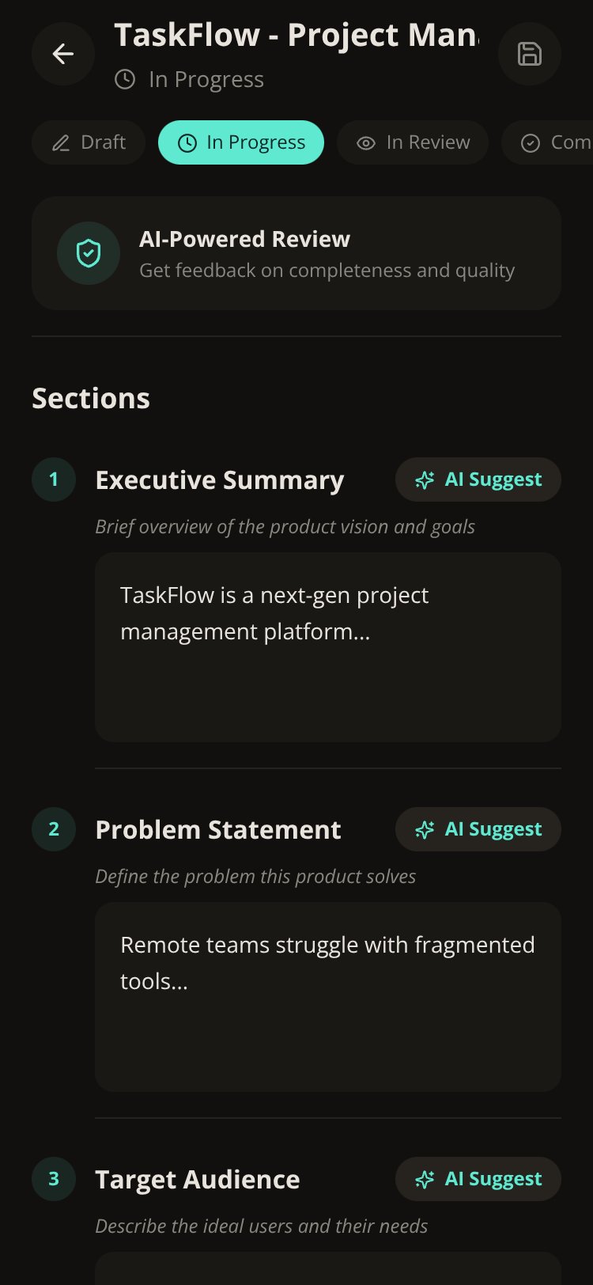Click into the Problem Statement text area
The image size is (593, 1285).
pos(328,997)
